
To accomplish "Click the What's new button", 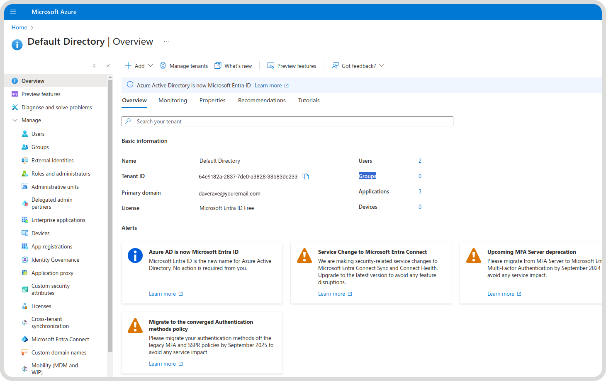I will point(233,65).
